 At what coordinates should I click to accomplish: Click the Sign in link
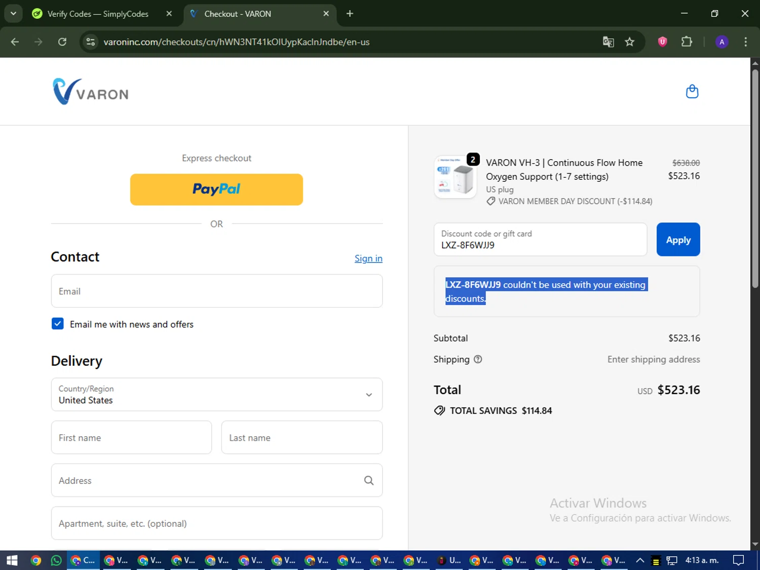368,258
